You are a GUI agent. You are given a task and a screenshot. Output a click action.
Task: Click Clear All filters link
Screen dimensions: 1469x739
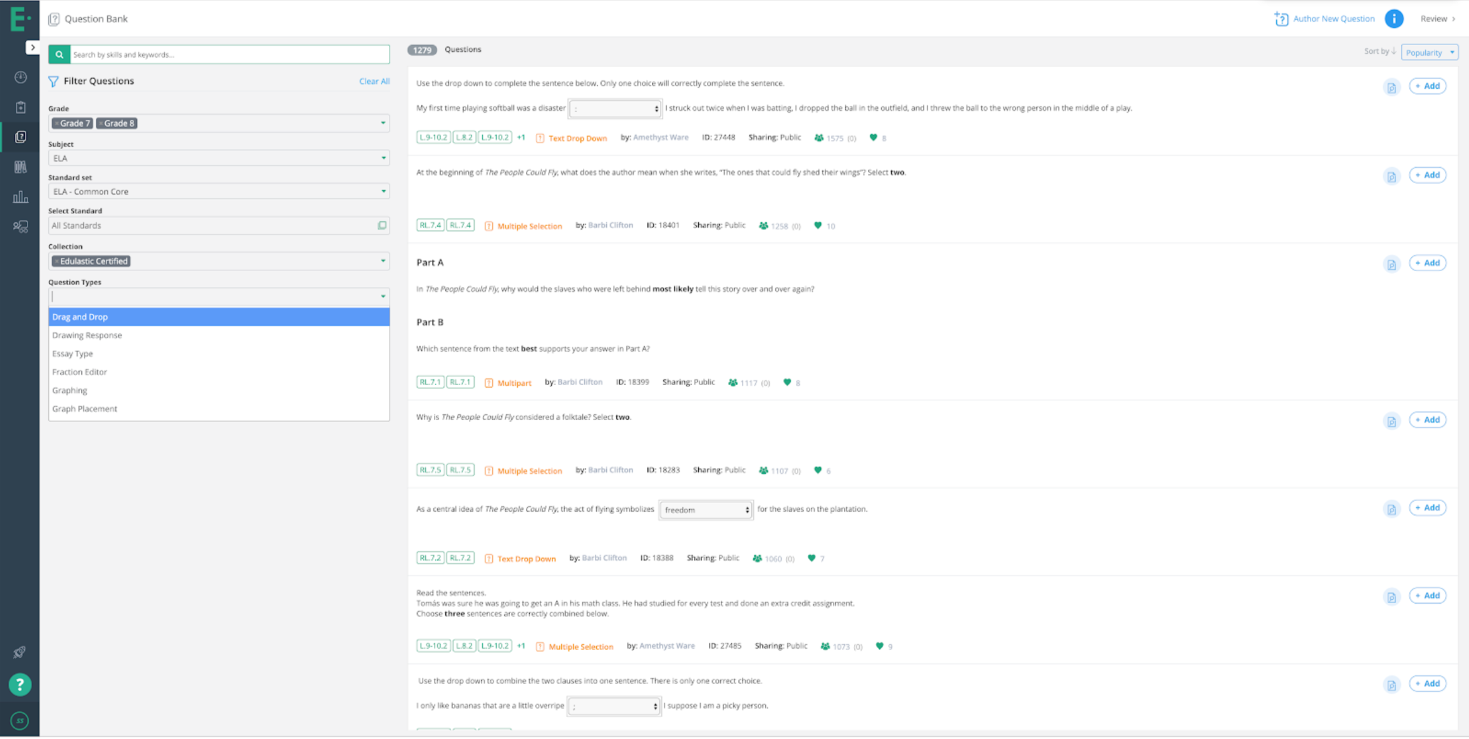tap(374, 81)
